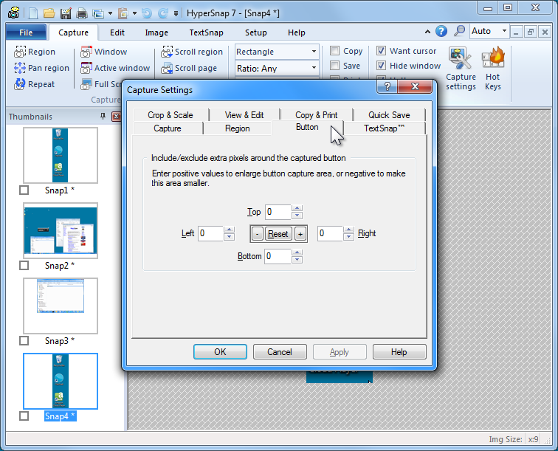Open the blue help icon in ribbon
The width and height of the screenshot is (558, 451).
click(x=441, y=31)
